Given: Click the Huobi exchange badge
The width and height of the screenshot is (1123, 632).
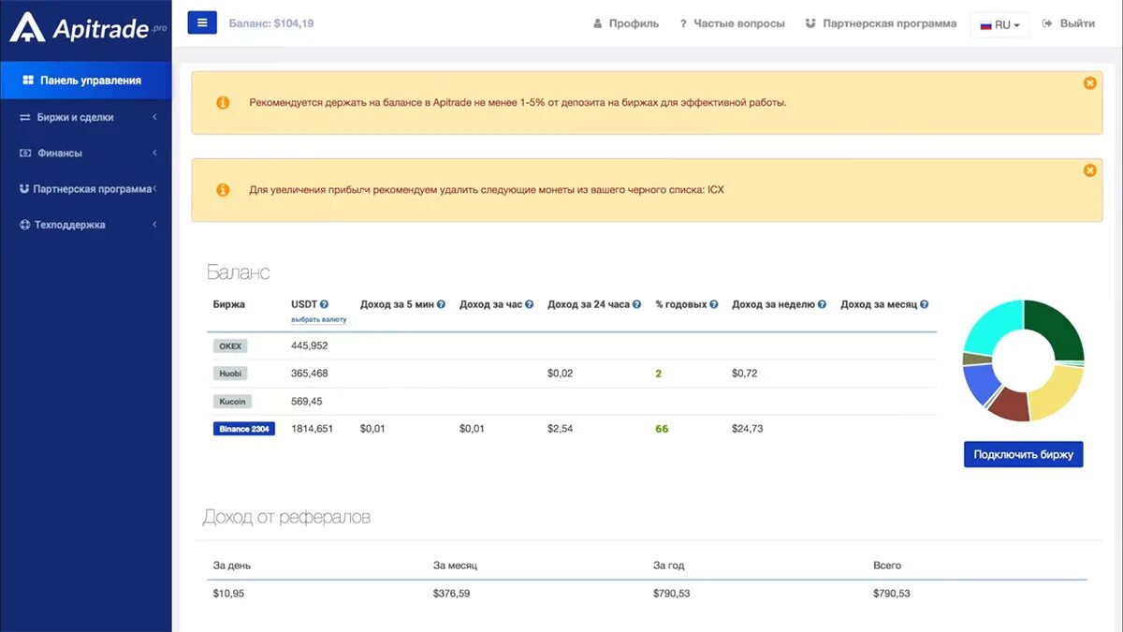Looking at the screenshot, I should pyautogui.click(x=230, y=374).
